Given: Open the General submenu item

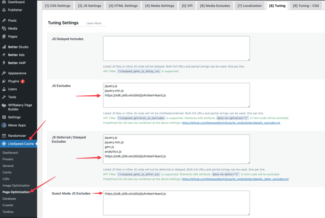Looking at the screenshot, I should tap(8, 166).
